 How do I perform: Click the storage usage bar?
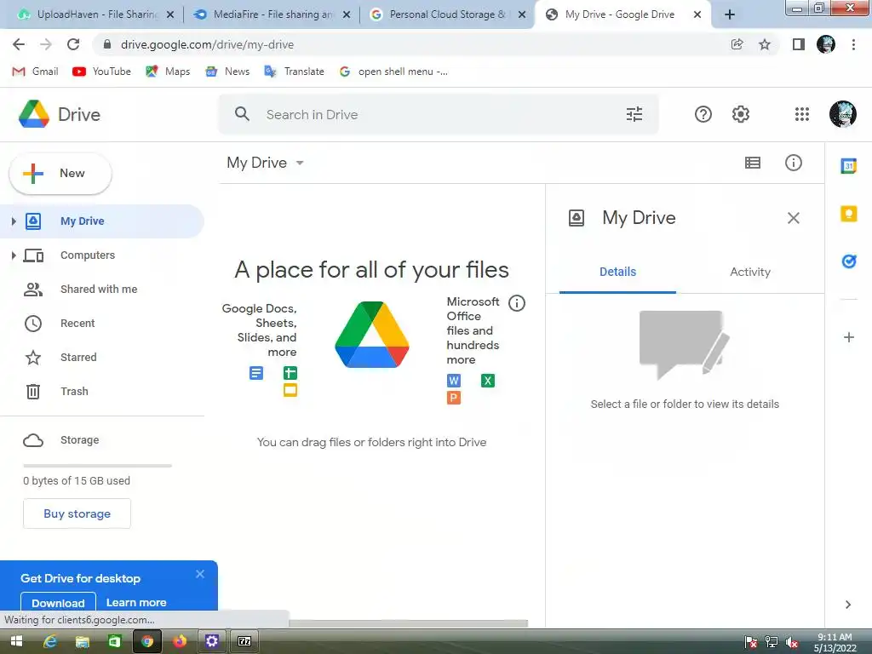(x=97, y=466)
